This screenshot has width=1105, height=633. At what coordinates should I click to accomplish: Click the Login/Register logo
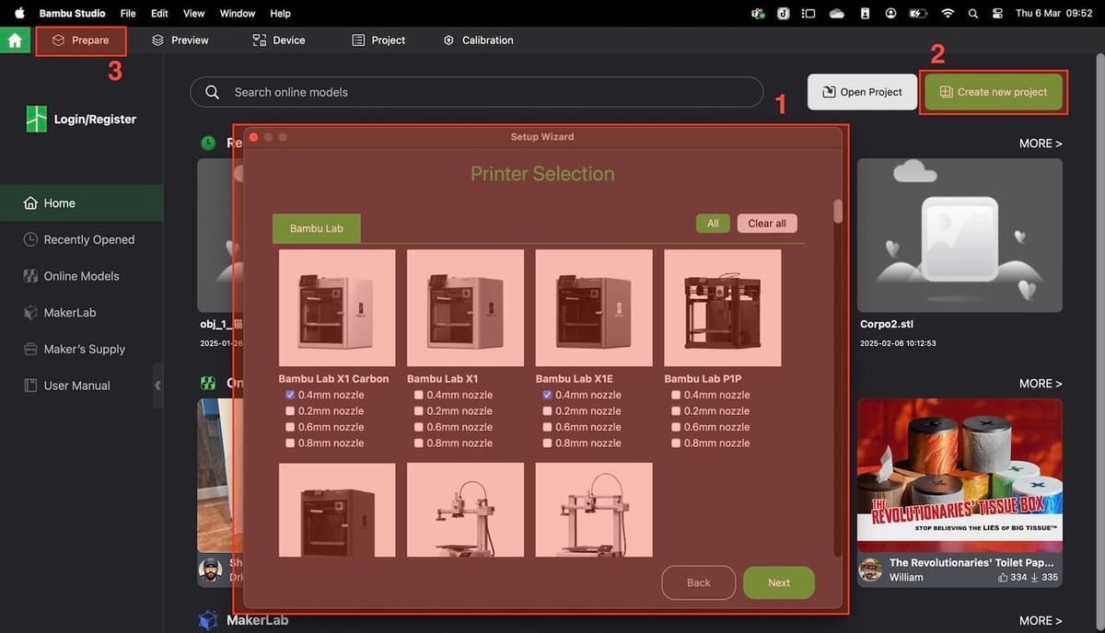point(36,119)
